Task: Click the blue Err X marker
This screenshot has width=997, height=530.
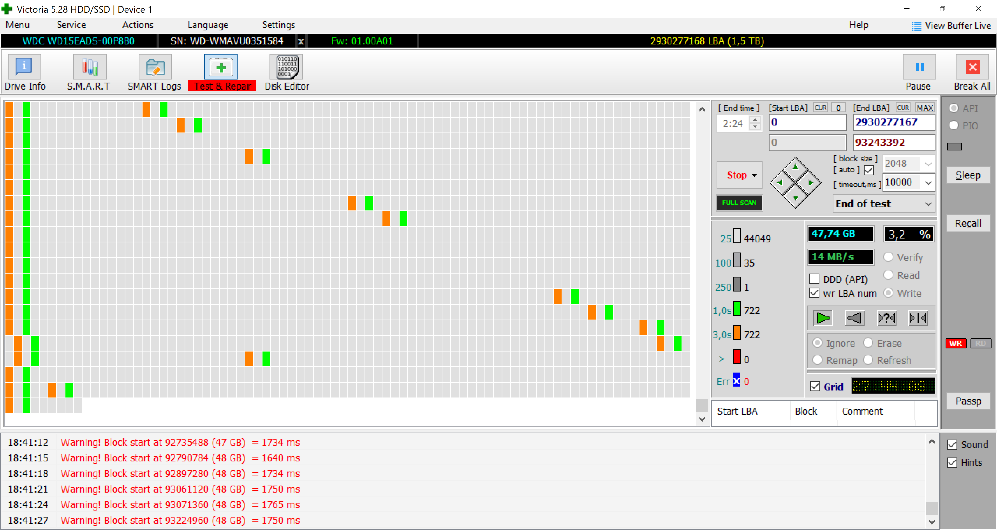Action: [736, 380]
